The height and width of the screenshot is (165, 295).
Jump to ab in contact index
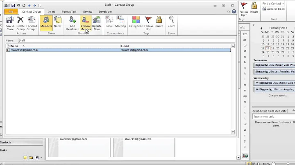pyautogui.click(x=245, y=40)
